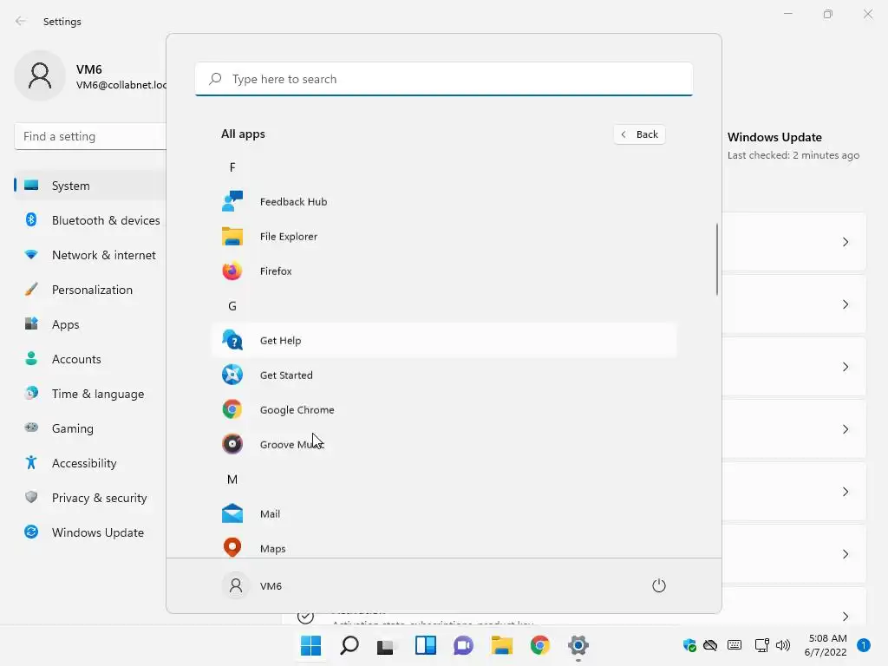888x666 pixels.
Task: Open Windows Update in sidebar
Action: (x=90, y=532)
